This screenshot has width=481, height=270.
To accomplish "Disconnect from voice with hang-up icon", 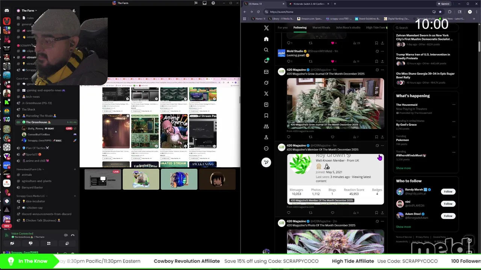I will (73, 235).
